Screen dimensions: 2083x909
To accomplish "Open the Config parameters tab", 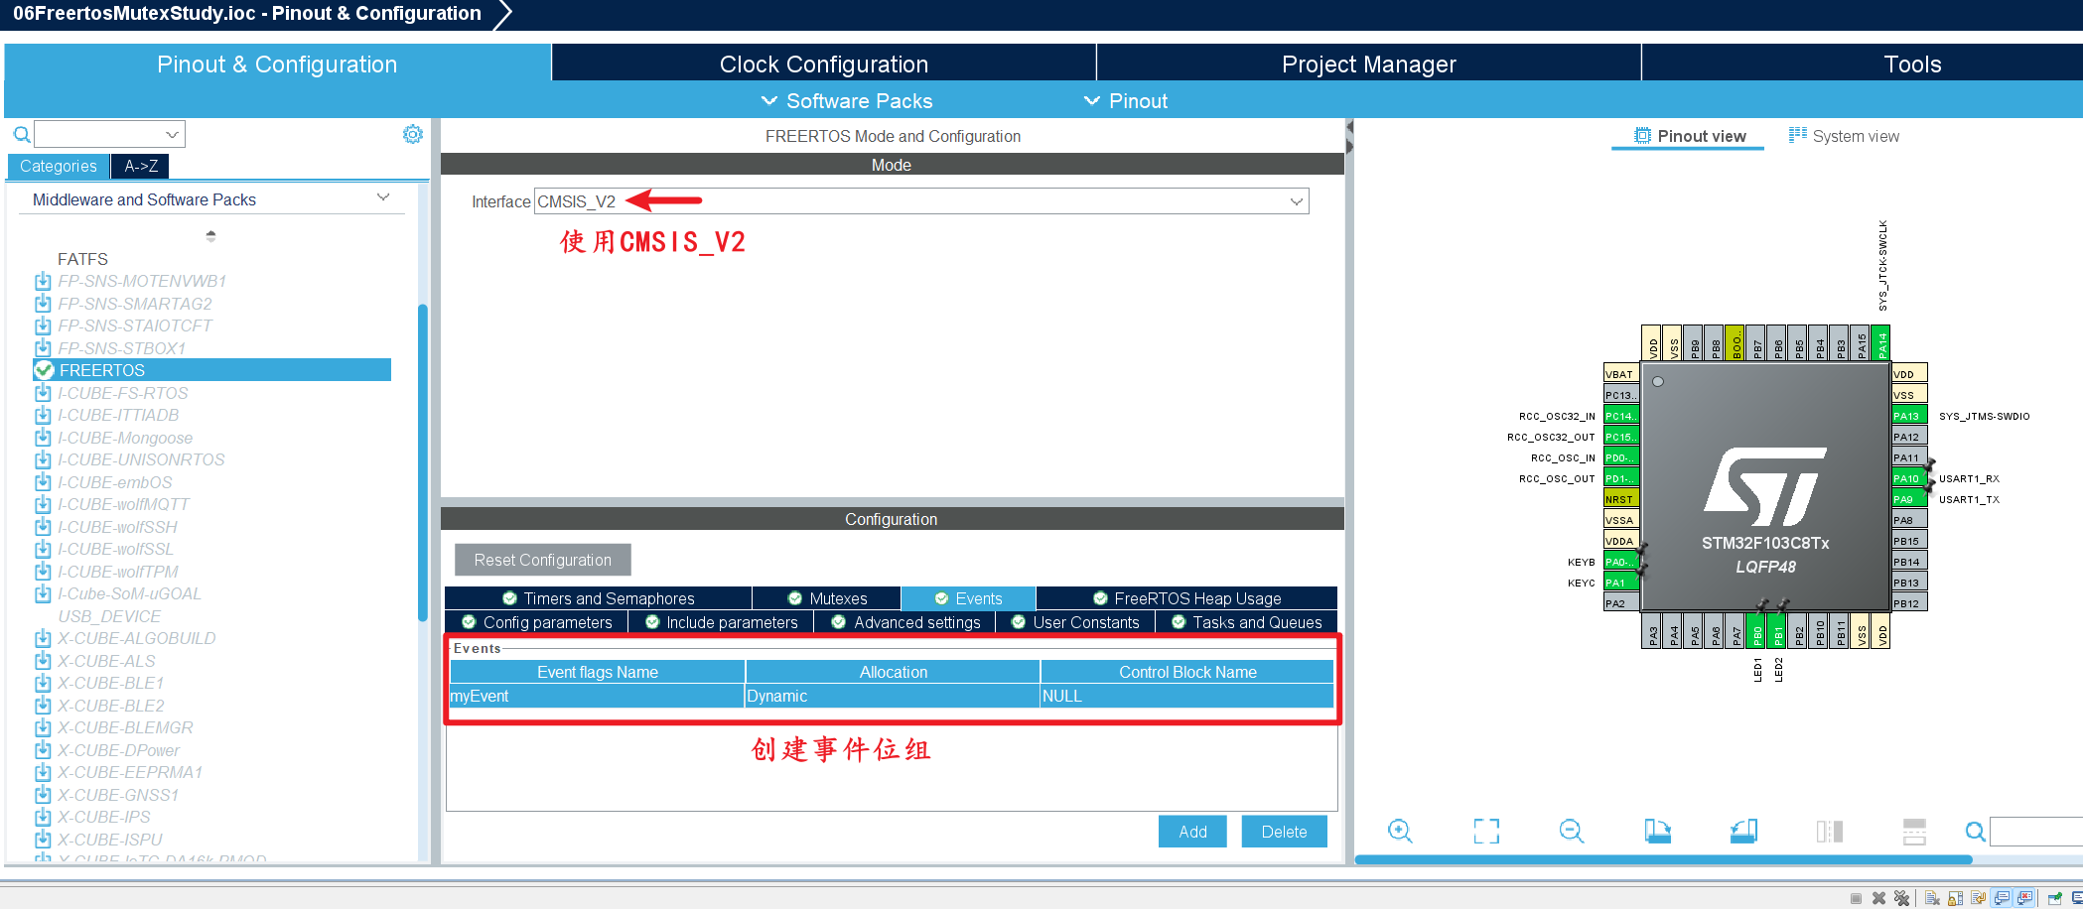I will point(536,622).
